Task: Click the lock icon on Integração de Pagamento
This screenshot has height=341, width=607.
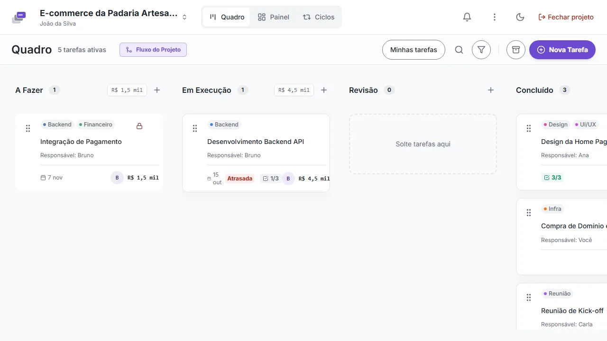Action: tap(139, 126)
